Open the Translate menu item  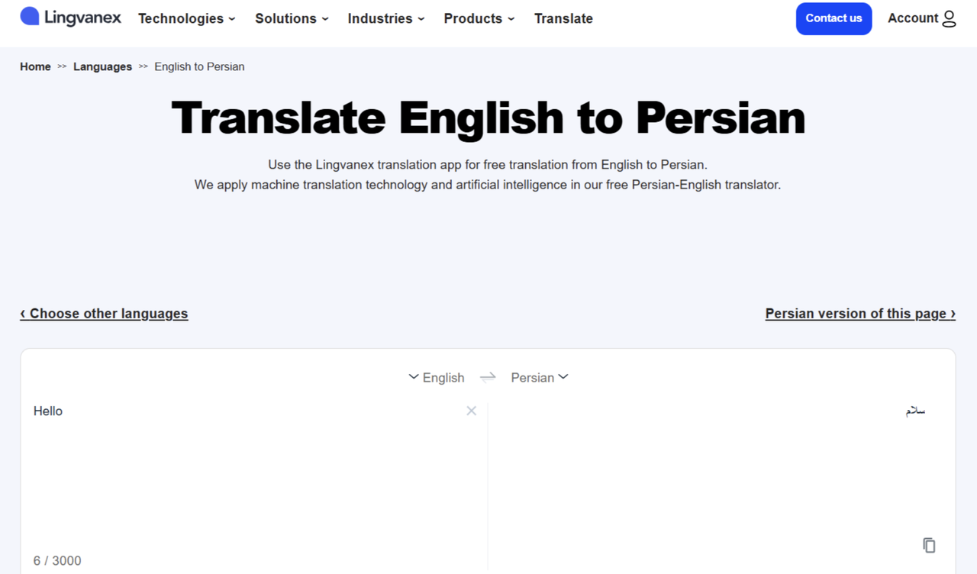click(563, 18)
